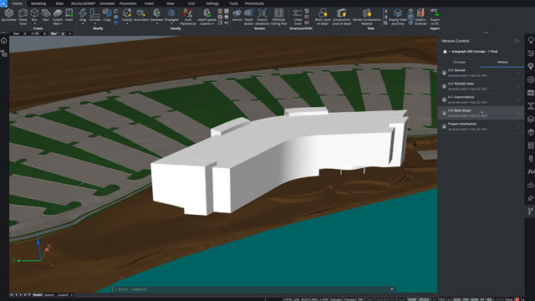Click Attach spatial location tool
Screen dimensions: 535x301
coord(206,17)
